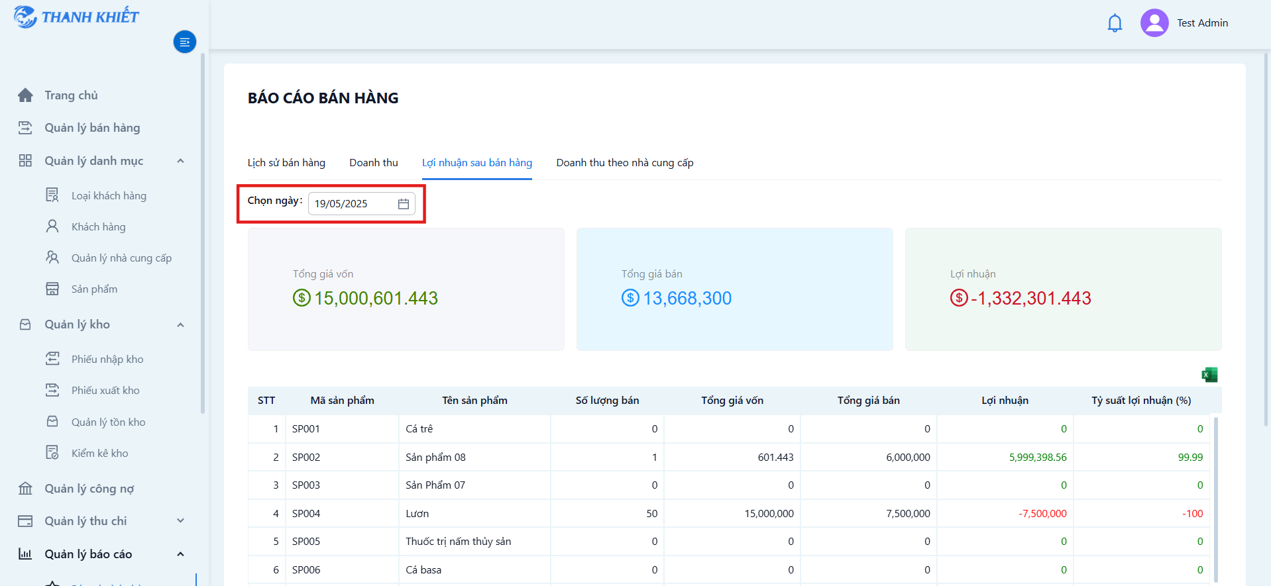Click the Quản lý báo cáo chart icon
This screenshot has height=586, width=1271.
[x=25, y=554]
